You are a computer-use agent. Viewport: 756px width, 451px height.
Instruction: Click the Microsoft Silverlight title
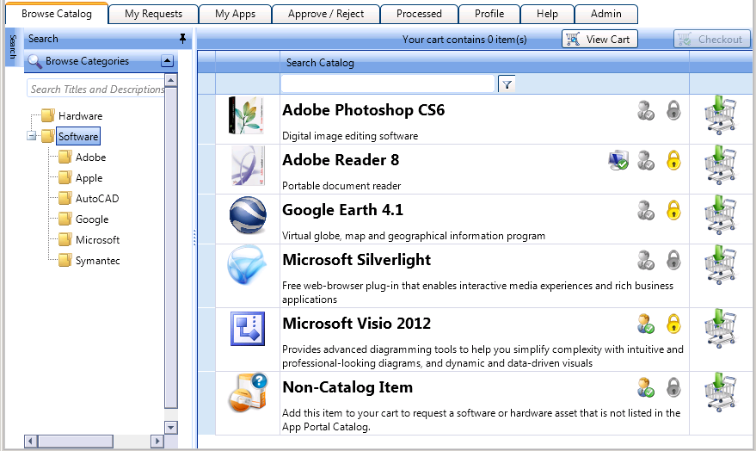(357, 260)
